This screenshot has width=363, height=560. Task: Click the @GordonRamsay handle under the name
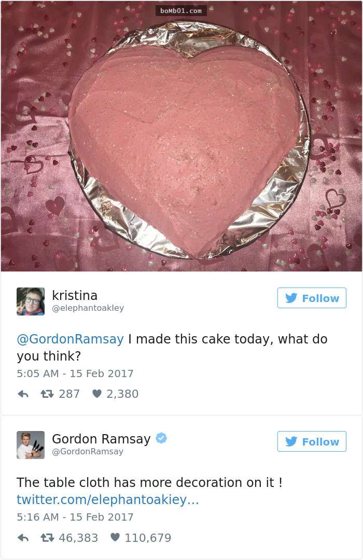point(88,451)
